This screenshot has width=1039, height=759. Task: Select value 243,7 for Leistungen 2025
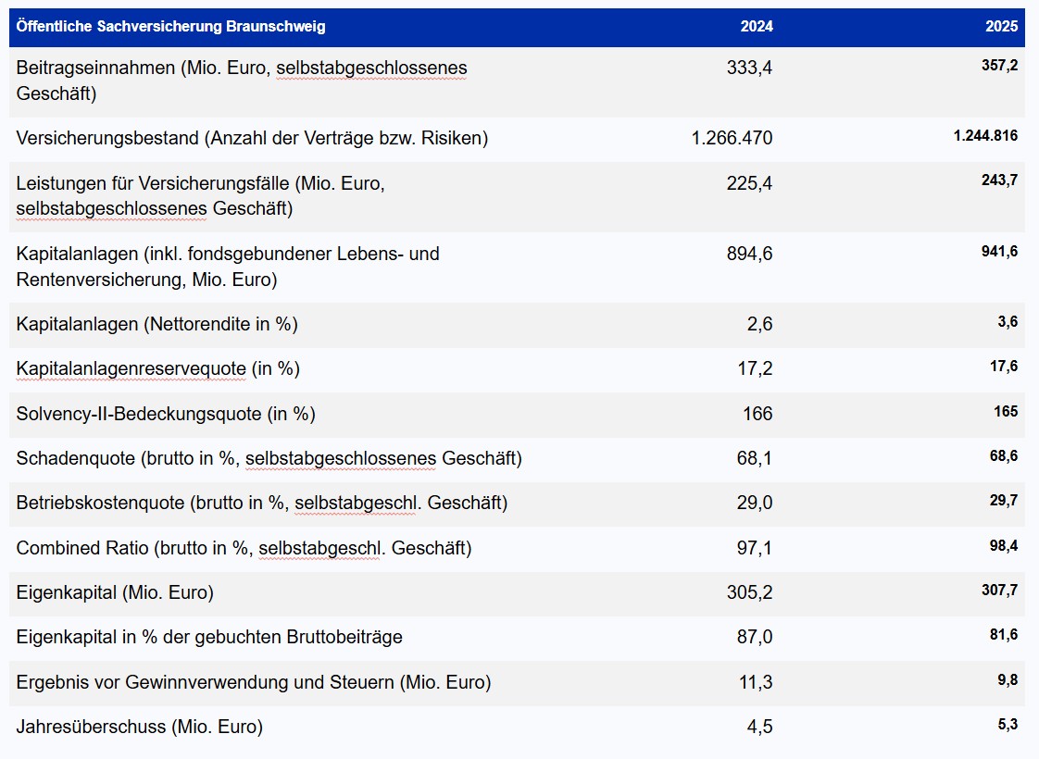point(1000,180)
